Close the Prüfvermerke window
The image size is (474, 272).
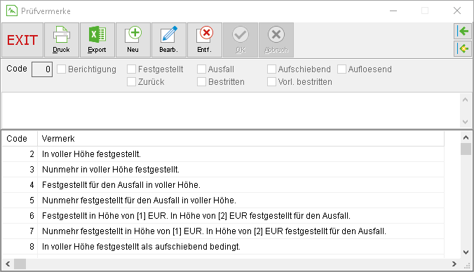tap(457, 11)
